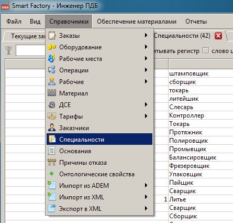This screenshot has height=223, width=233.
Task: Choose the Заказчики menu entry
Action: [99, 128]
